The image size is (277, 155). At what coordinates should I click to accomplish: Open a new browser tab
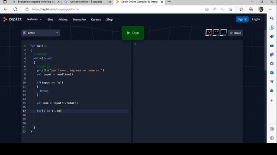(x=169, y=2)
